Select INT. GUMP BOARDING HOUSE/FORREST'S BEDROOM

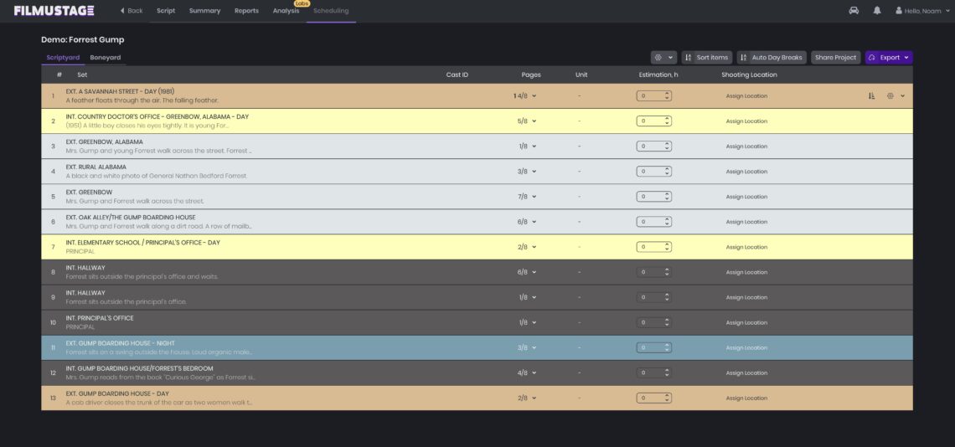[x=477, y=372]
